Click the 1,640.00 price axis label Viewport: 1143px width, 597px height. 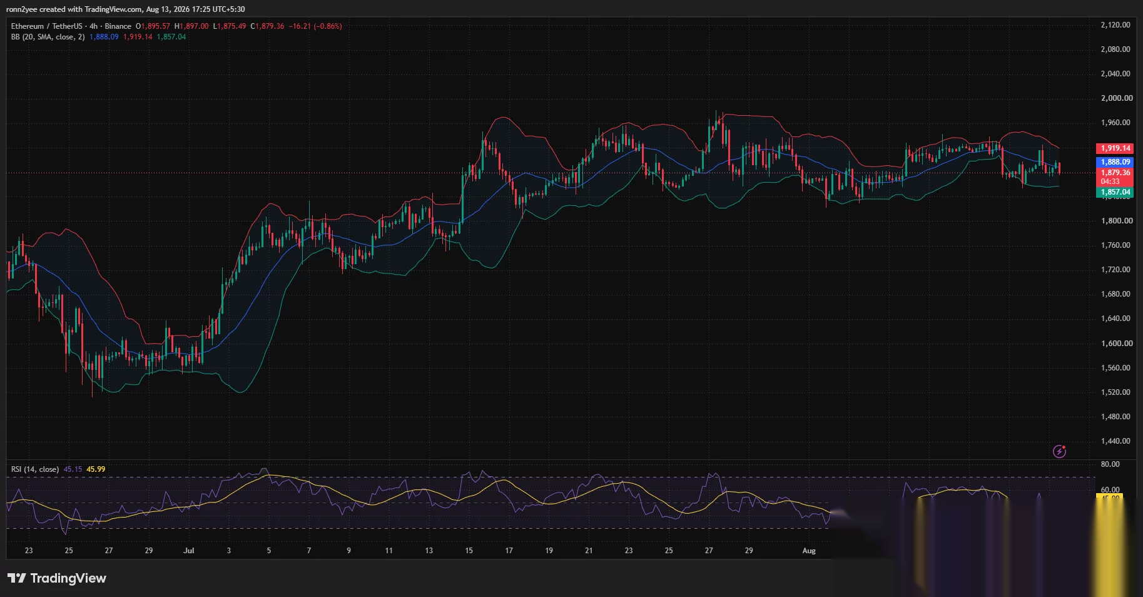point(1115,319)
